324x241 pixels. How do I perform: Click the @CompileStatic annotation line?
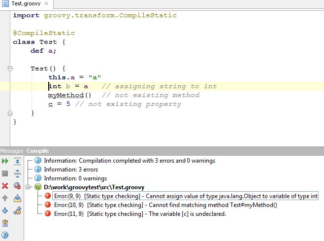(x=44, y=33)
